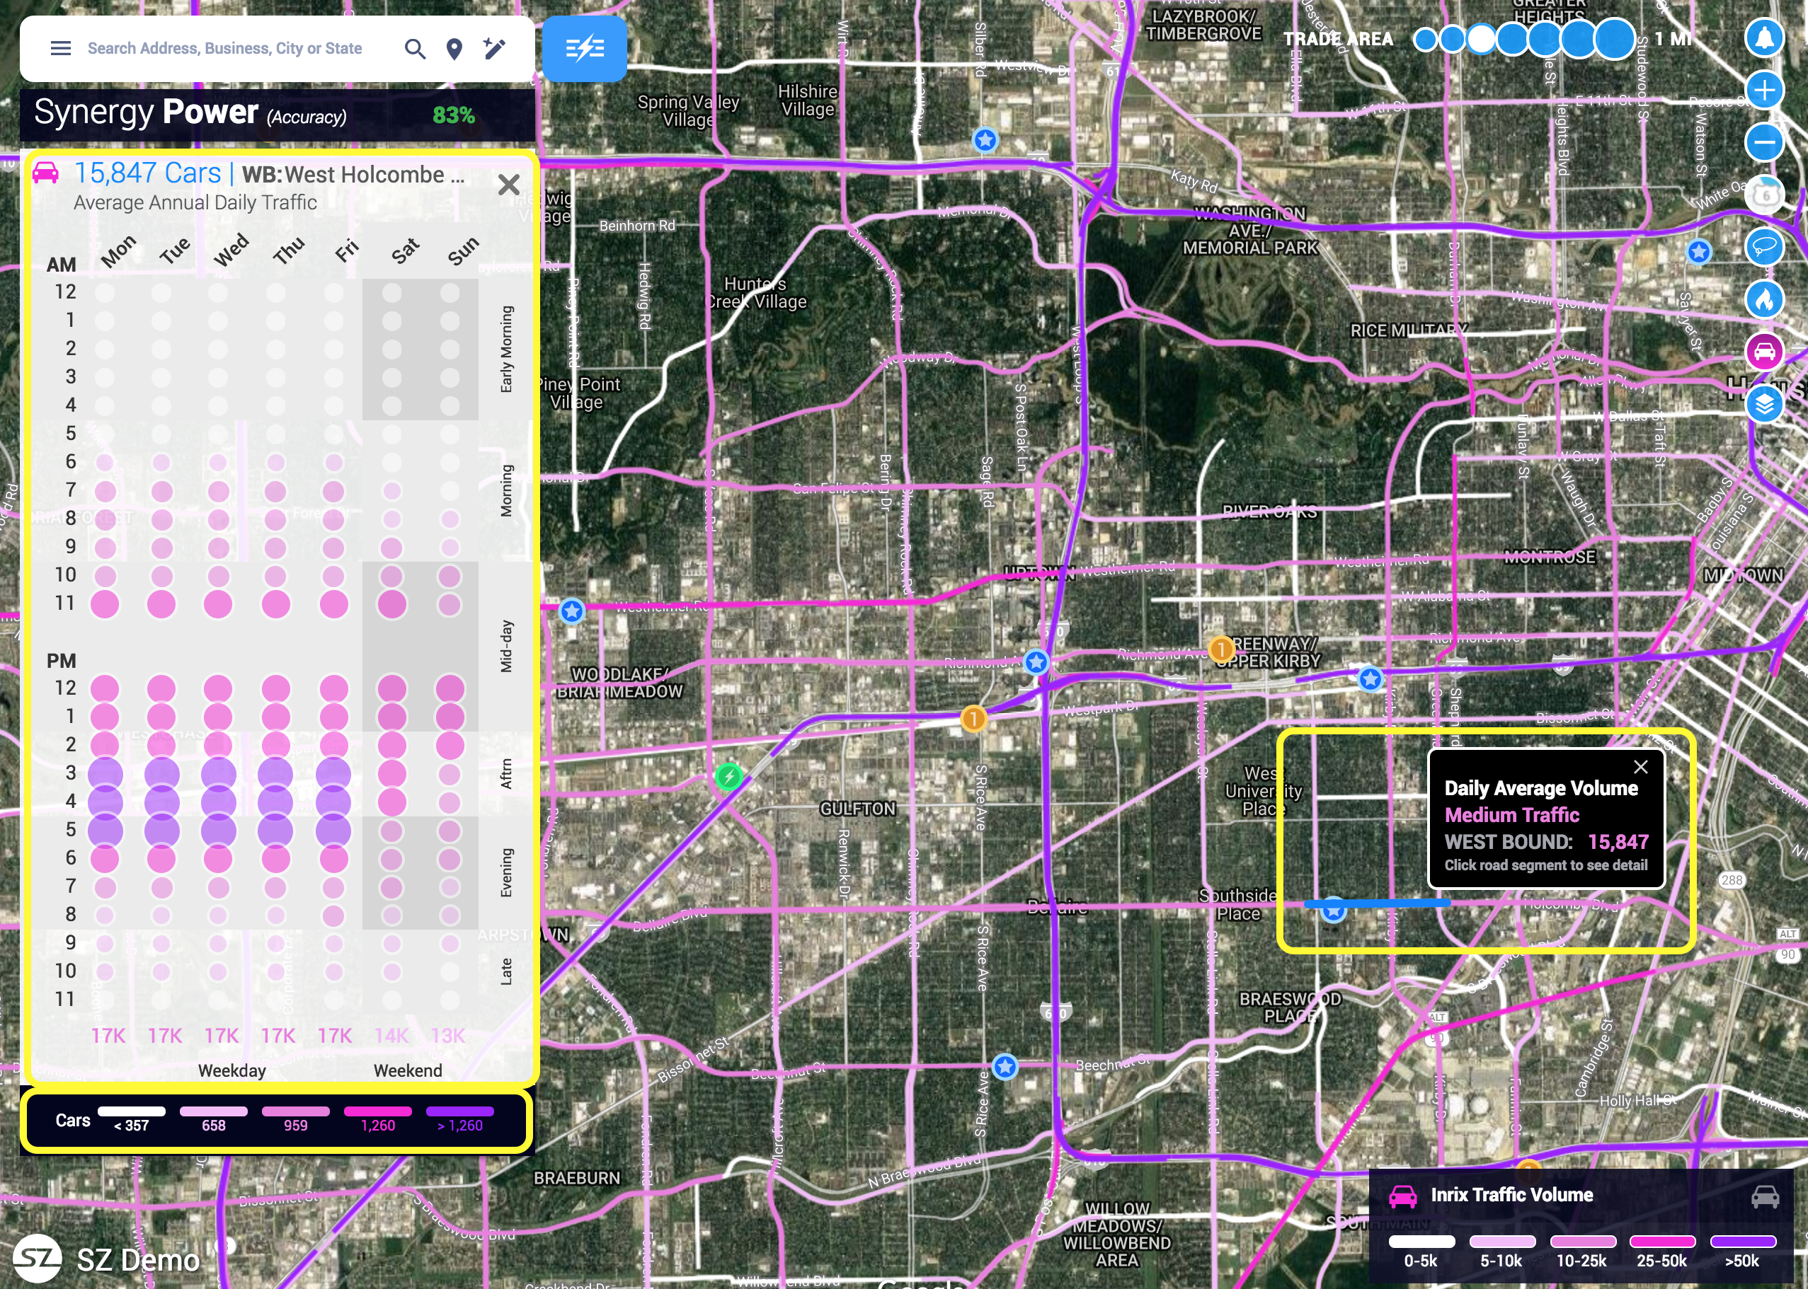Click the Saturday 12 PM traffic bubble
Screen dimensions: 1808x1289
(391, 688)
